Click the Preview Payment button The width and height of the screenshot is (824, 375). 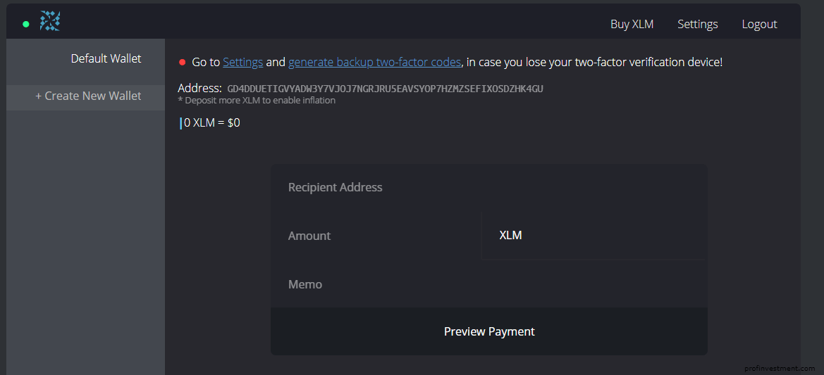[488, 331]
